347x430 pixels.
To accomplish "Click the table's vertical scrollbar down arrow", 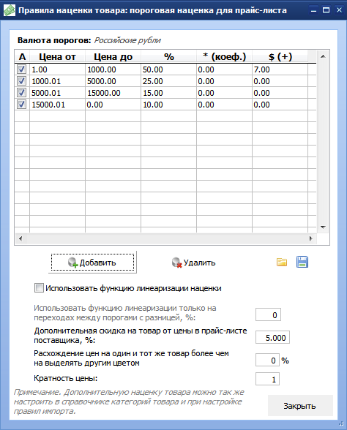I will pyautogui.click(x=323, y=227).
